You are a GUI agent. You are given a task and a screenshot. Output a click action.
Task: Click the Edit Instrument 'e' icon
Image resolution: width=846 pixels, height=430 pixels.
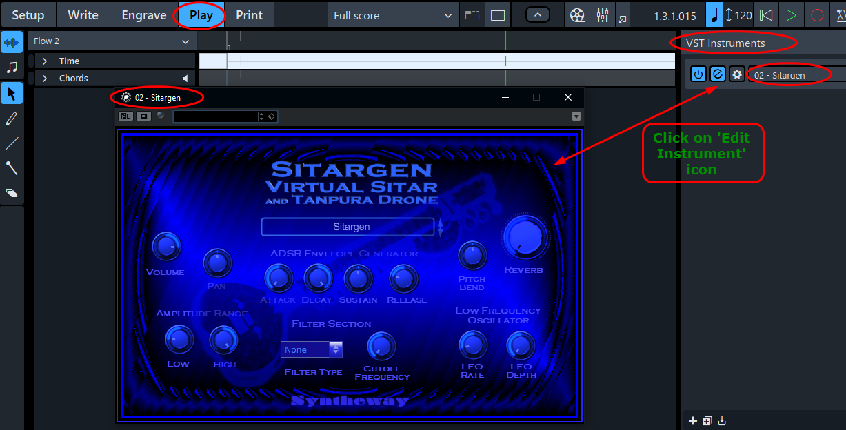point(718,74)
